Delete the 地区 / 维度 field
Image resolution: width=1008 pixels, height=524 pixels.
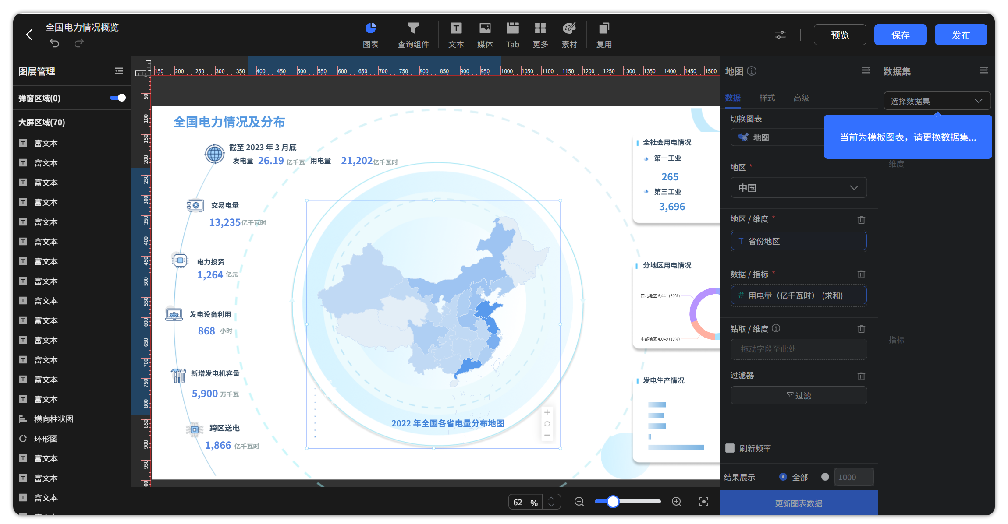point(861,220)
